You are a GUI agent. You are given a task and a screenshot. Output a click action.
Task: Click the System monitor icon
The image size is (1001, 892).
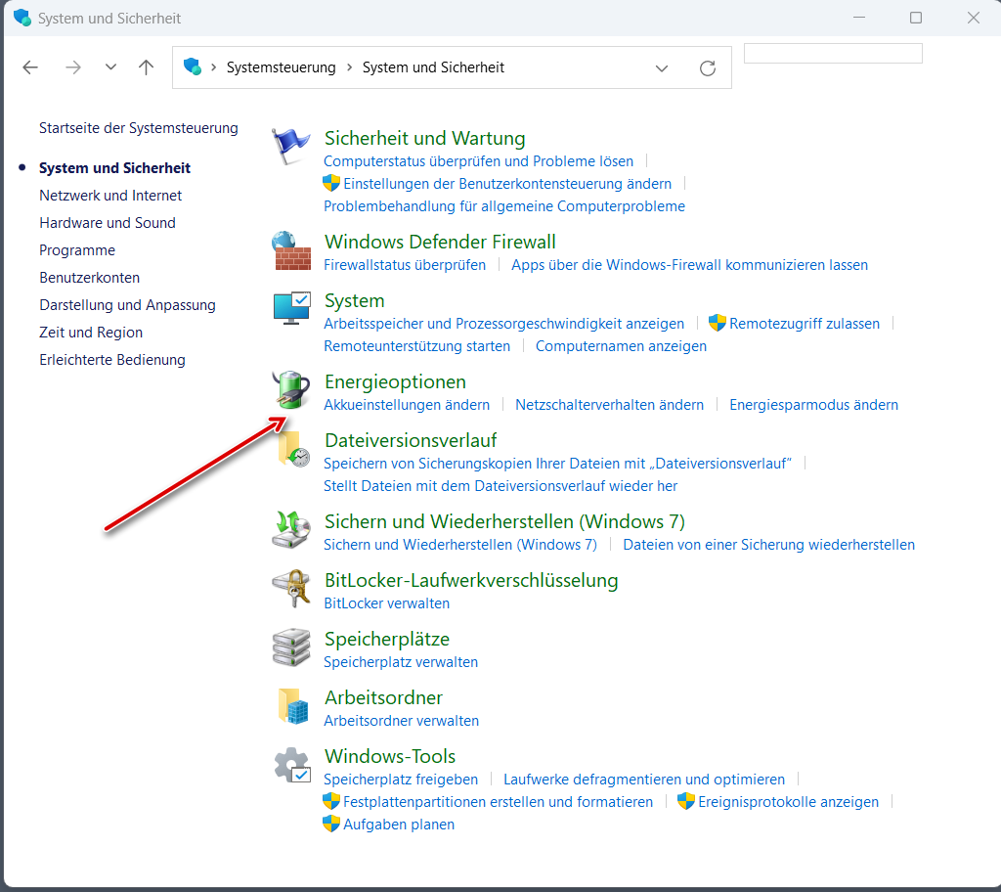pyautogui.click(x=291, y=308)
